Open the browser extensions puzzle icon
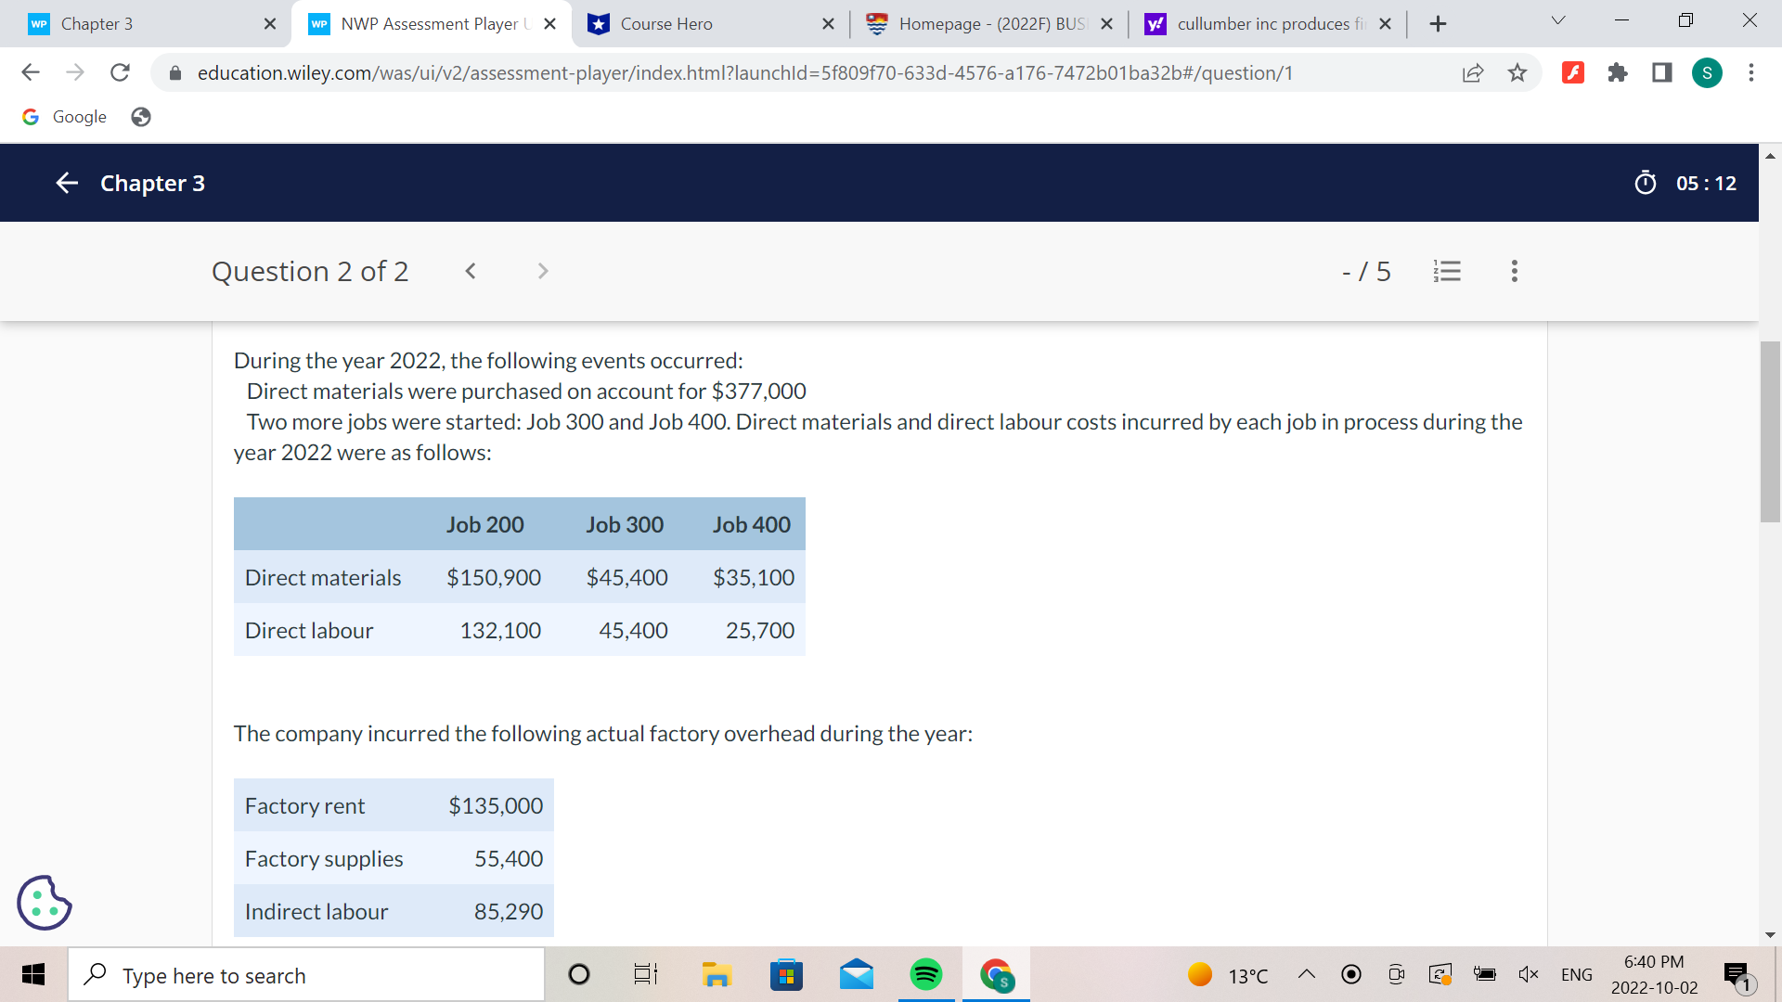The height and width of the screenshot is (1002, 1782). (x=1618, y=72)
